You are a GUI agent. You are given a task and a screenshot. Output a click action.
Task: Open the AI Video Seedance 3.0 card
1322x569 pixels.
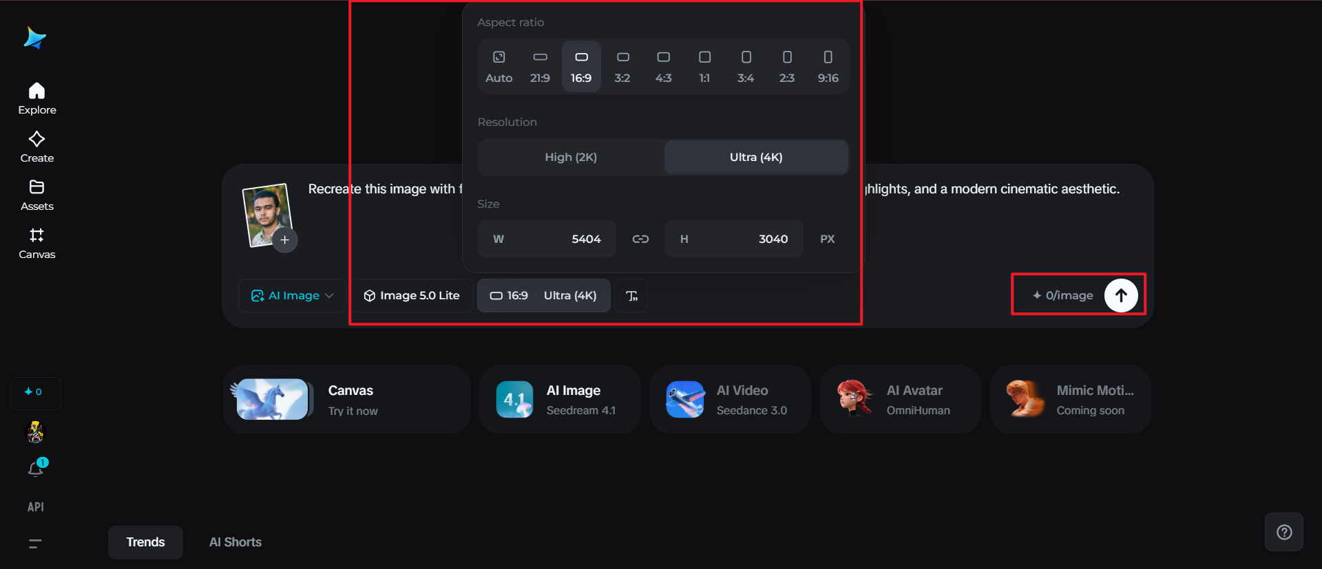pyautogui.click(x=730, y=400)
